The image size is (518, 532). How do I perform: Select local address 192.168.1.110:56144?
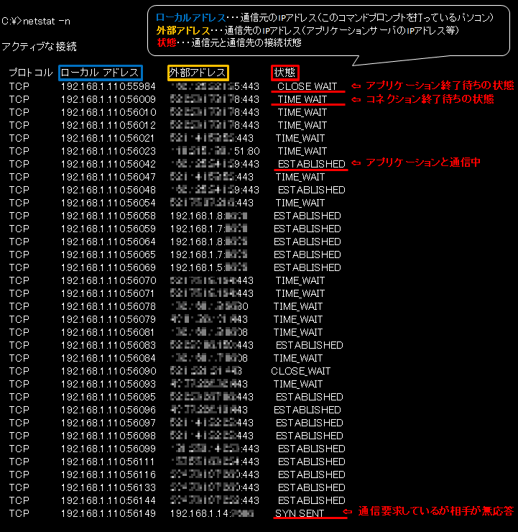pos(108,501)
